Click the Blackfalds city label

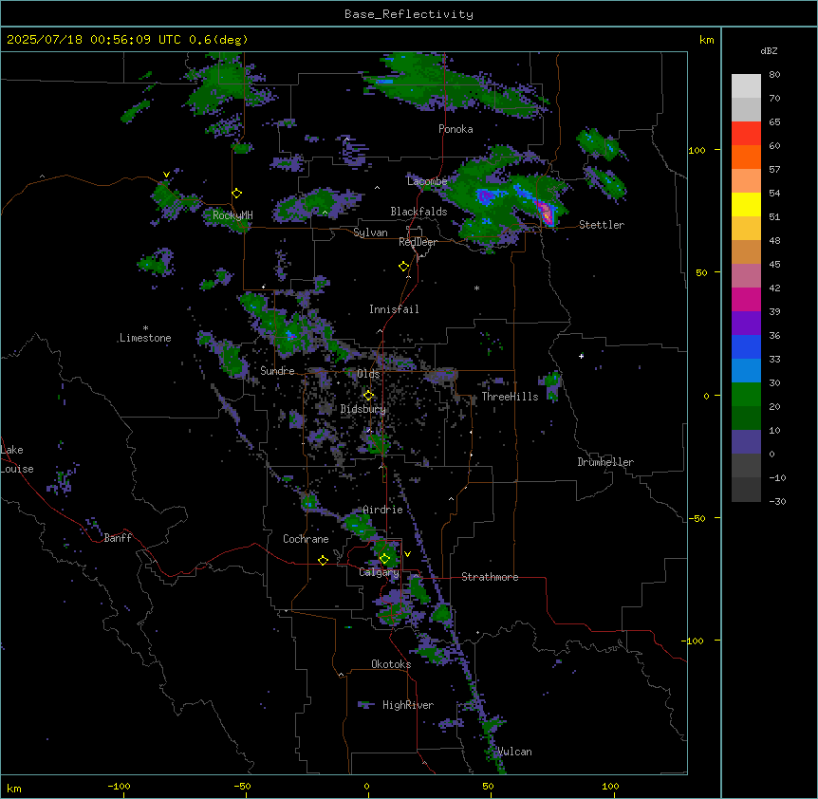418,212
